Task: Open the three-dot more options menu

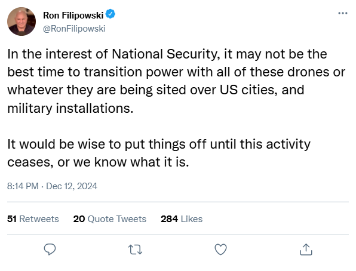Action: pos(343,13)
